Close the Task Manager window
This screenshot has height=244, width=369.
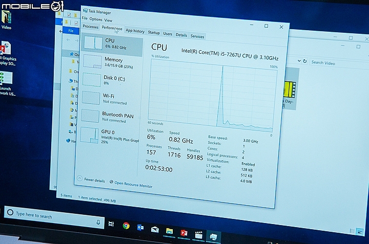(x=281, y=27)
